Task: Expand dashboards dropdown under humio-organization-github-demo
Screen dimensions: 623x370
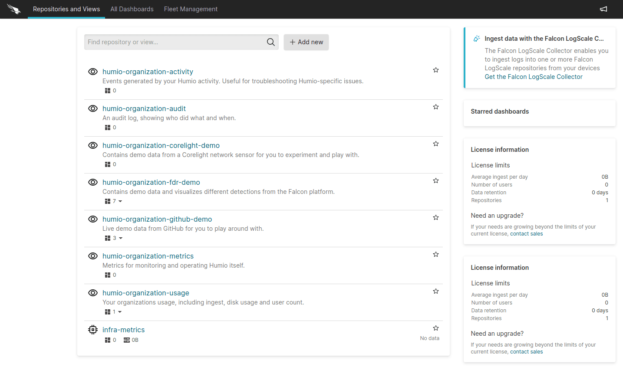Action: 121,238
